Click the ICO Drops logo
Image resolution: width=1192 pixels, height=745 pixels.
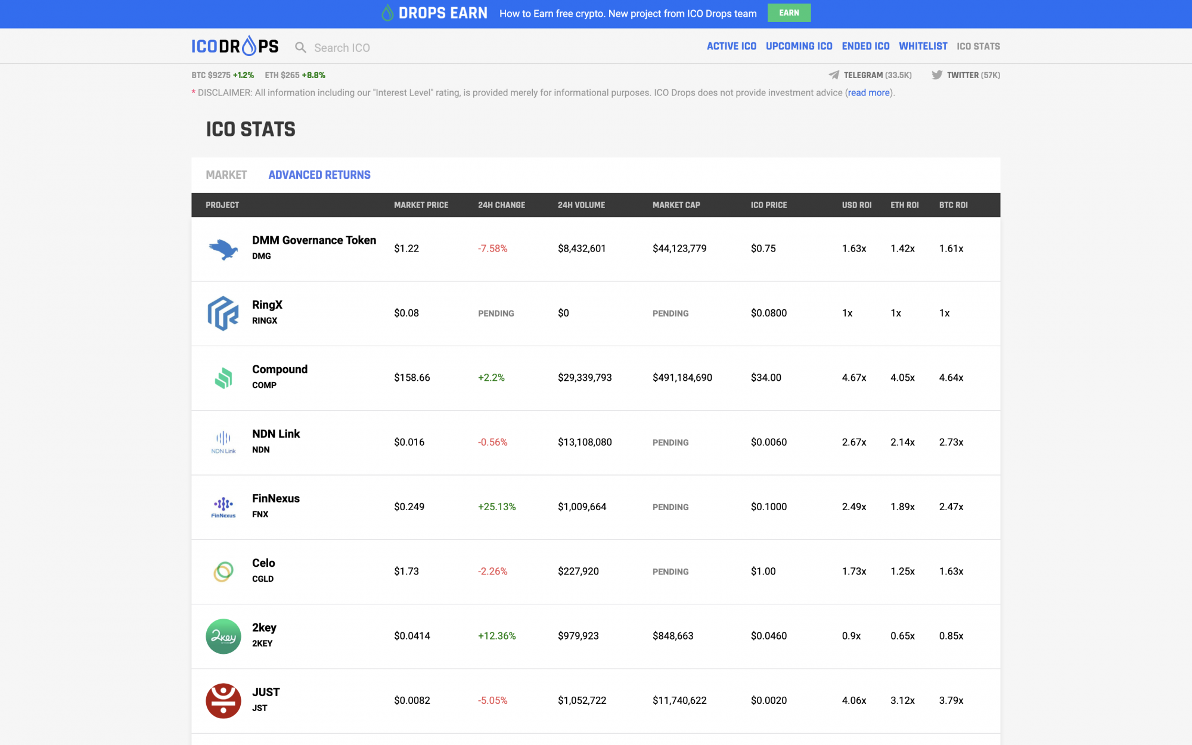[235, 46]
